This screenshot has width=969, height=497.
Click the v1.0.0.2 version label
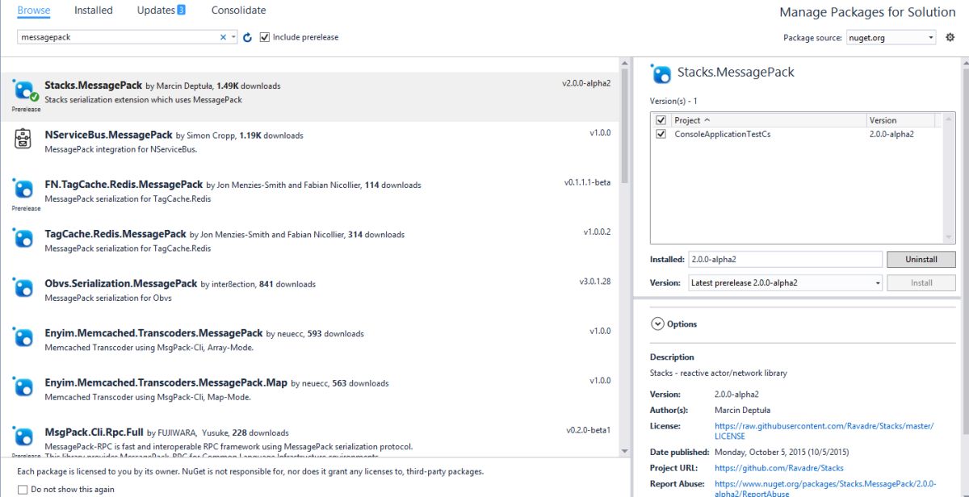click(598, 232)
